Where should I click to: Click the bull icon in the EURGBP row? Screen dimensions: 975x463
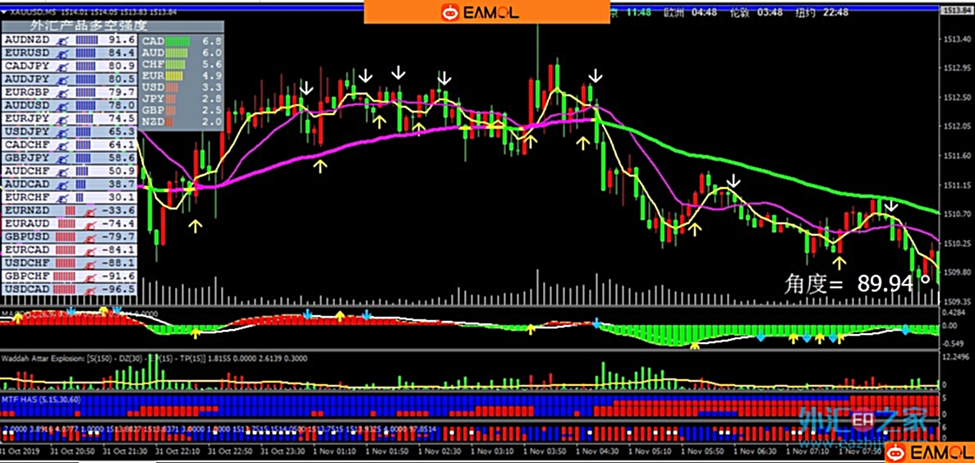tap(62, 93)
